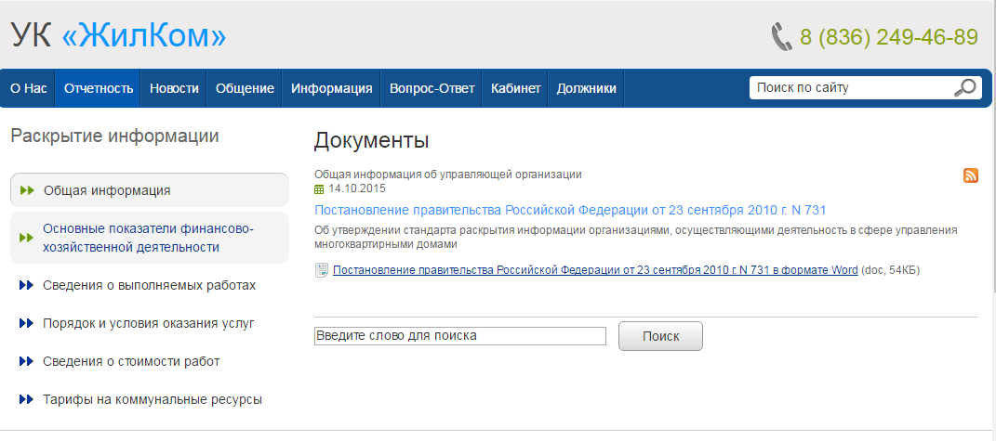Go to the Кабинет section
The image size is (996, 441).
coord(516,88)
